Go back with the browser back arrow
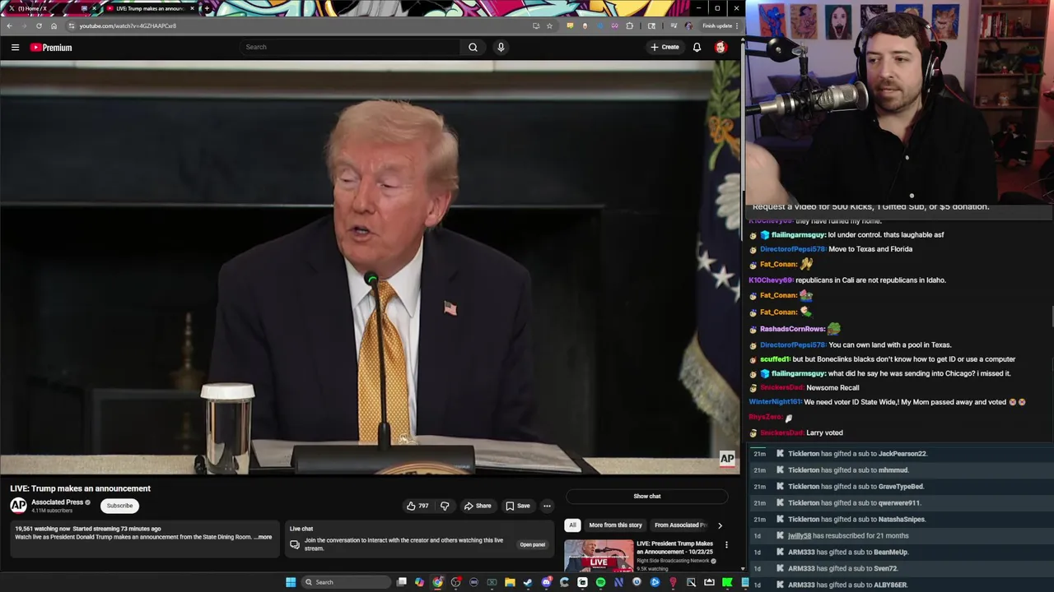The height and width of the screenshot is (592, 1054). coord(9,25)
